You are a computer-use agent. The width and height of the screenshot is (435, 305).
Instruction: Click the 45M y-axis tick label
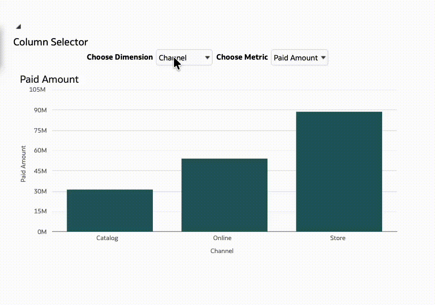(41, 171)
